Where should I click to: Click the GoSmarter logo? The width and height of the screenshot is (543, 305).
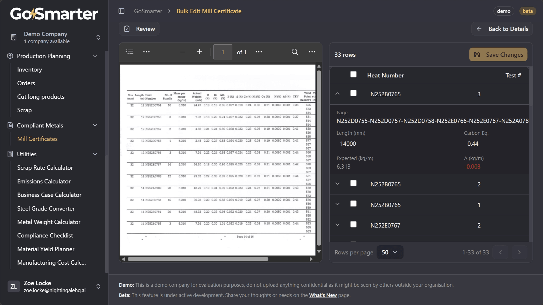54,14
